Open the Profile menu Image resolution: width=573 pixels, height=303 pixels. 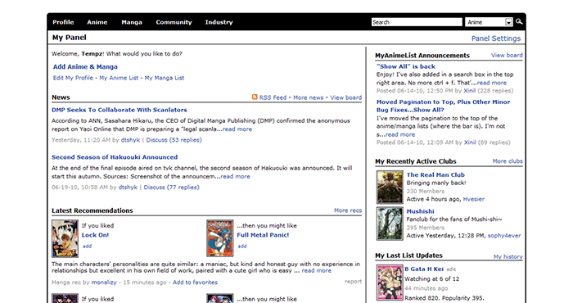tap(63, 22)
